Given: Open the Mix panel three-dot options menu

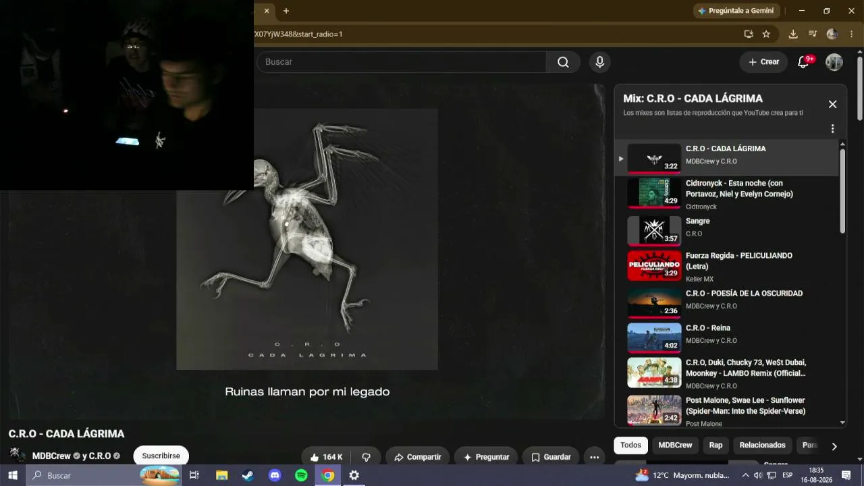Looking at the screenshot, I should 832,129.
